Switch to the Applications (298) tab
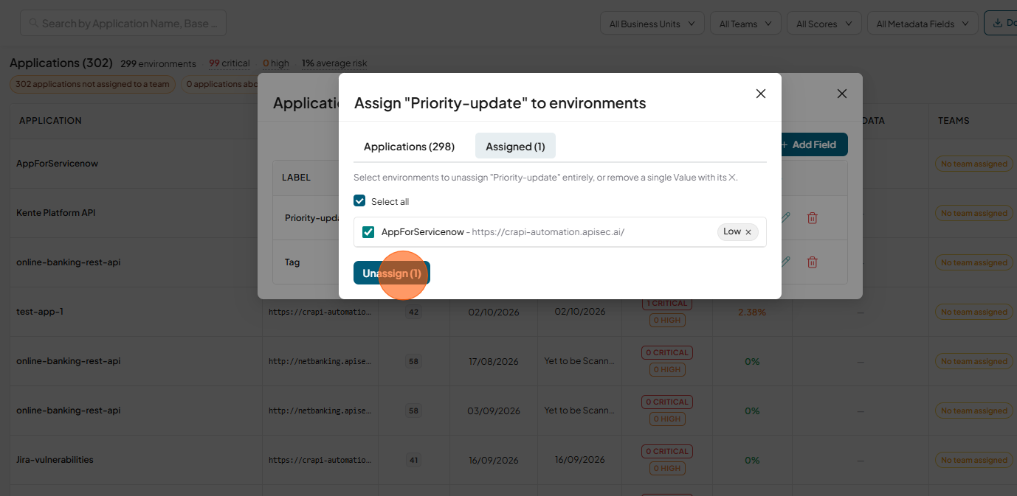1017x496 pixels. click(x=409, y=147)
